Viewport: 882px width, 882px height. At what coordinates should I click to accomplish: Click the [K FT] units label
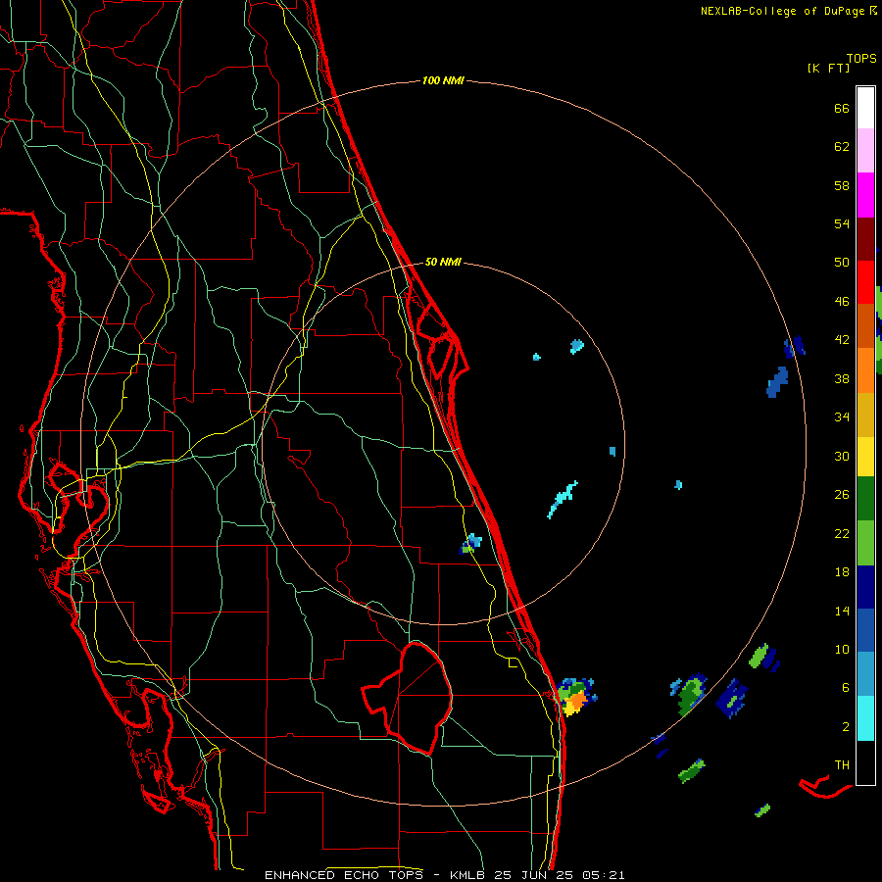[828, 68]
